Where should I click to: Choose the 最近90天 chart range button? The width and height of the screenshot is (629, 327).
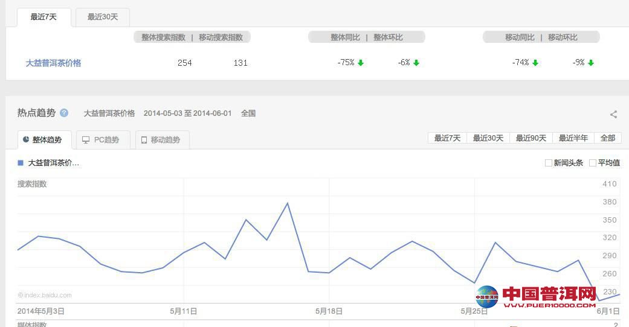tap(531, 138)
